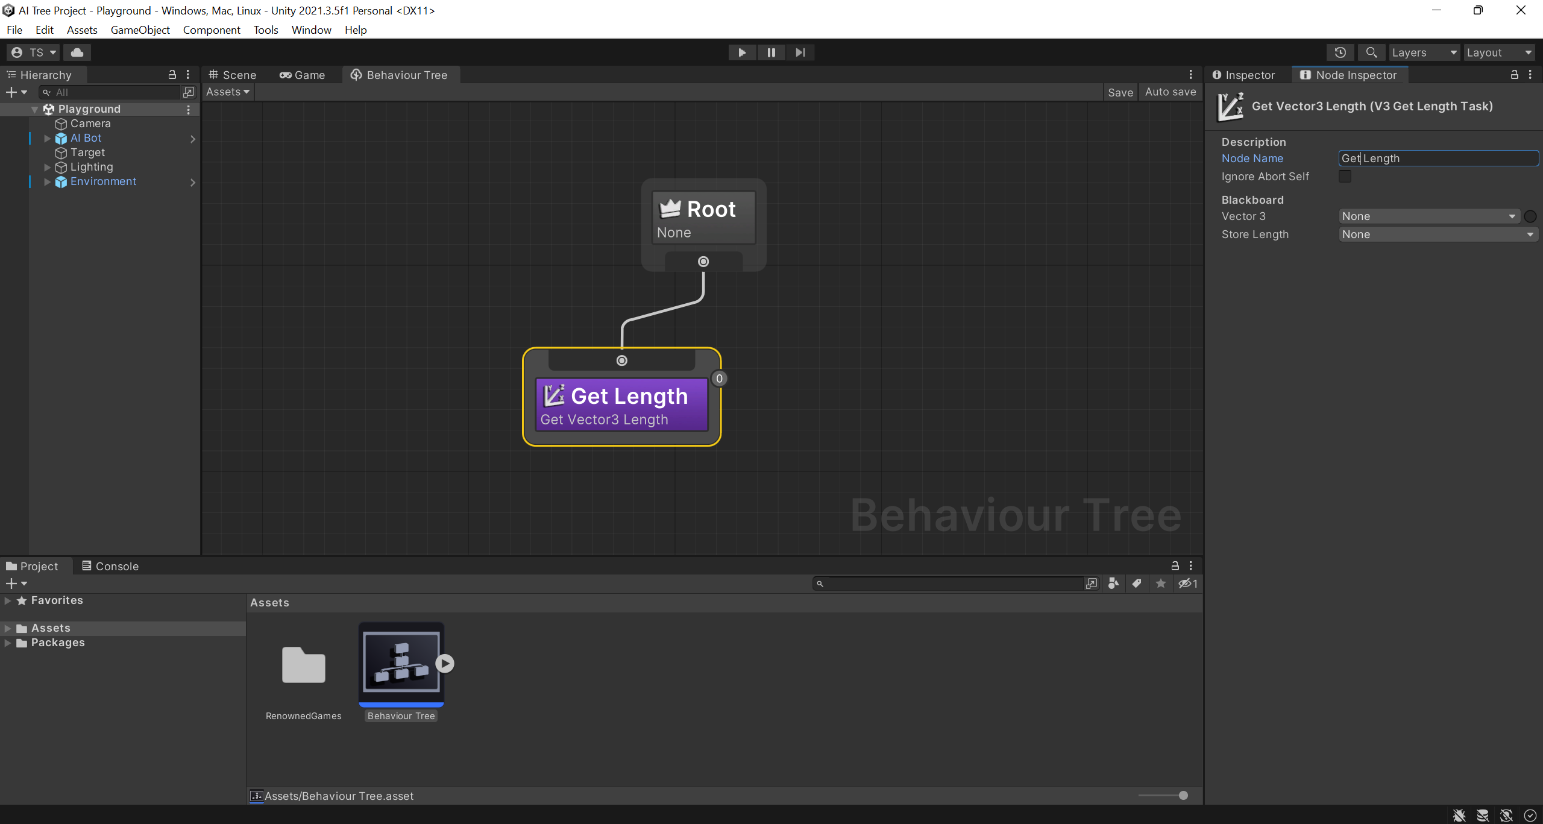Switch to the Console tab

click(x=110, y=566)
